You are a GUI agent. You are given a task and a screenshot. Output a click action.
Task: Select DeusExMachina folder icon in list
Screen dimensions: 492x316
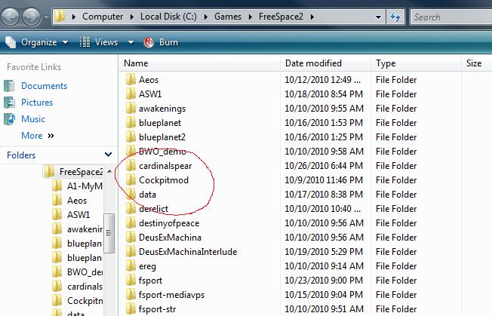131,238
